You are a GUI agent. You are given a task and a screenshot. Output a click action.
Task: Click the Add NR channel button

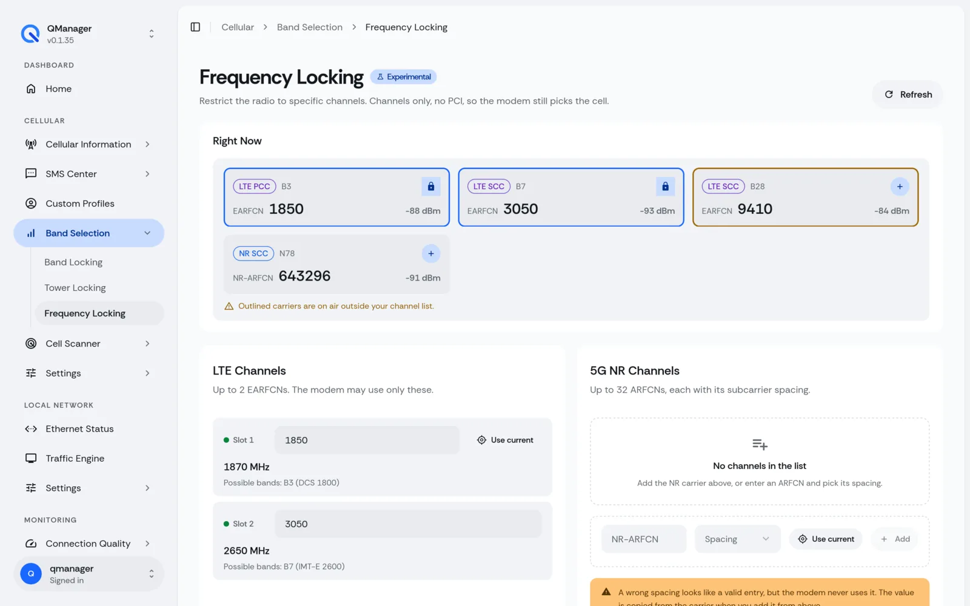coord(895,539)
